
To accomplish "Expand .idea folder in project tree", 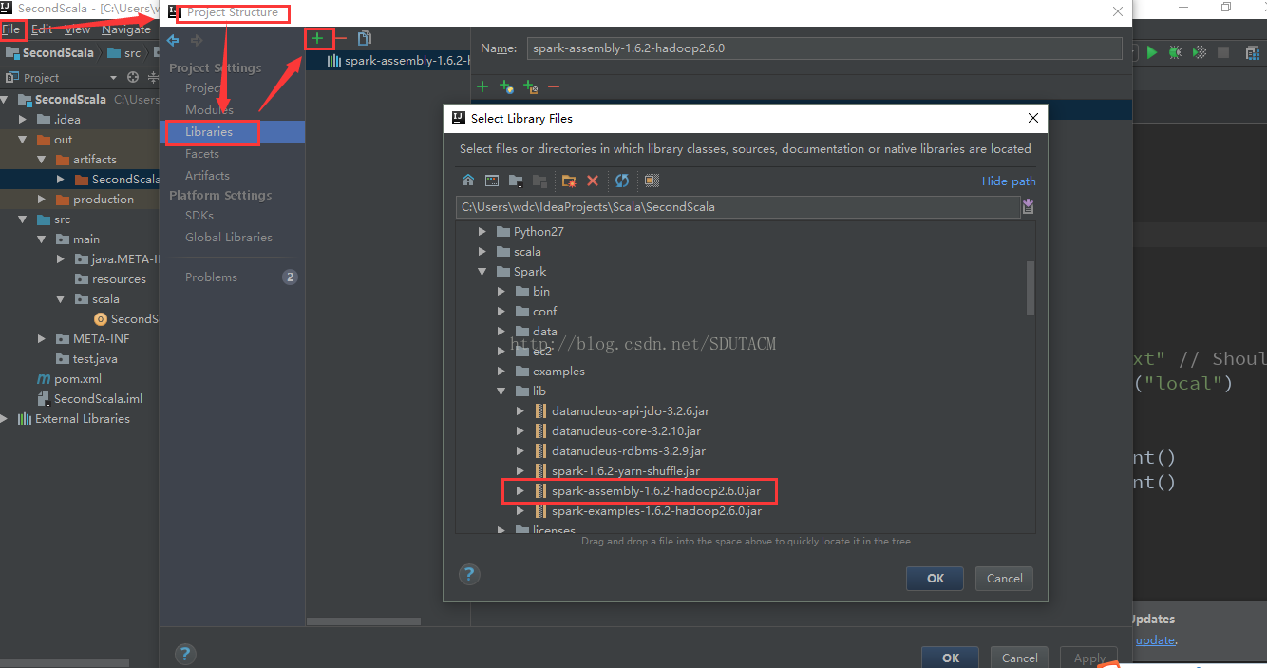I will point(22,119).
